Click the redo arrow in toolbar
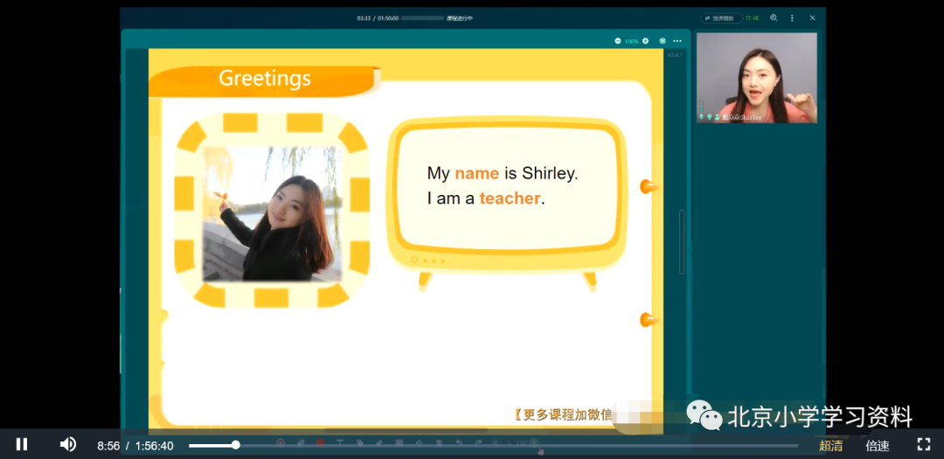Viewport: 944px width, 459px height. 478,442
